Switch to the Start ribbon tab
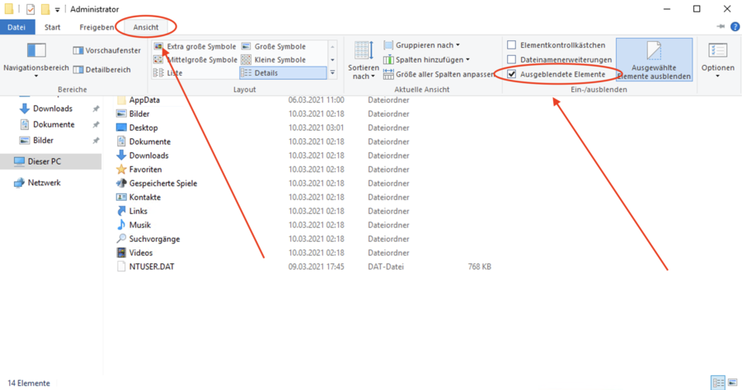 point(52,27)
